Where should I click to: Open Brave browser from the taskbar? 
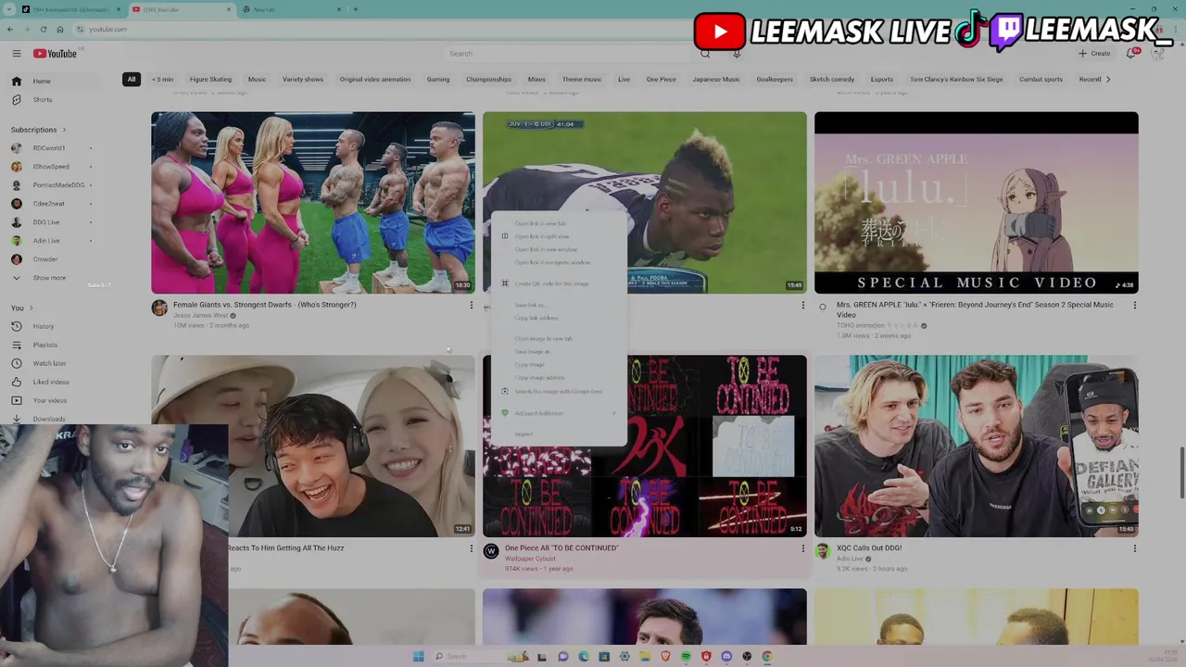coord(665,657)
